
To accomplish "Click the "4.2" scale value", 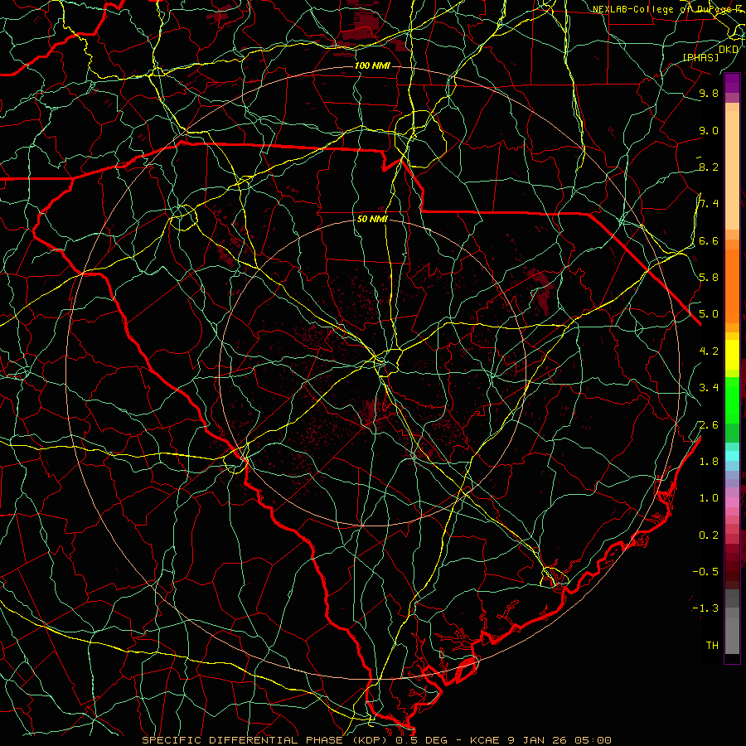I will coord(709,351).
